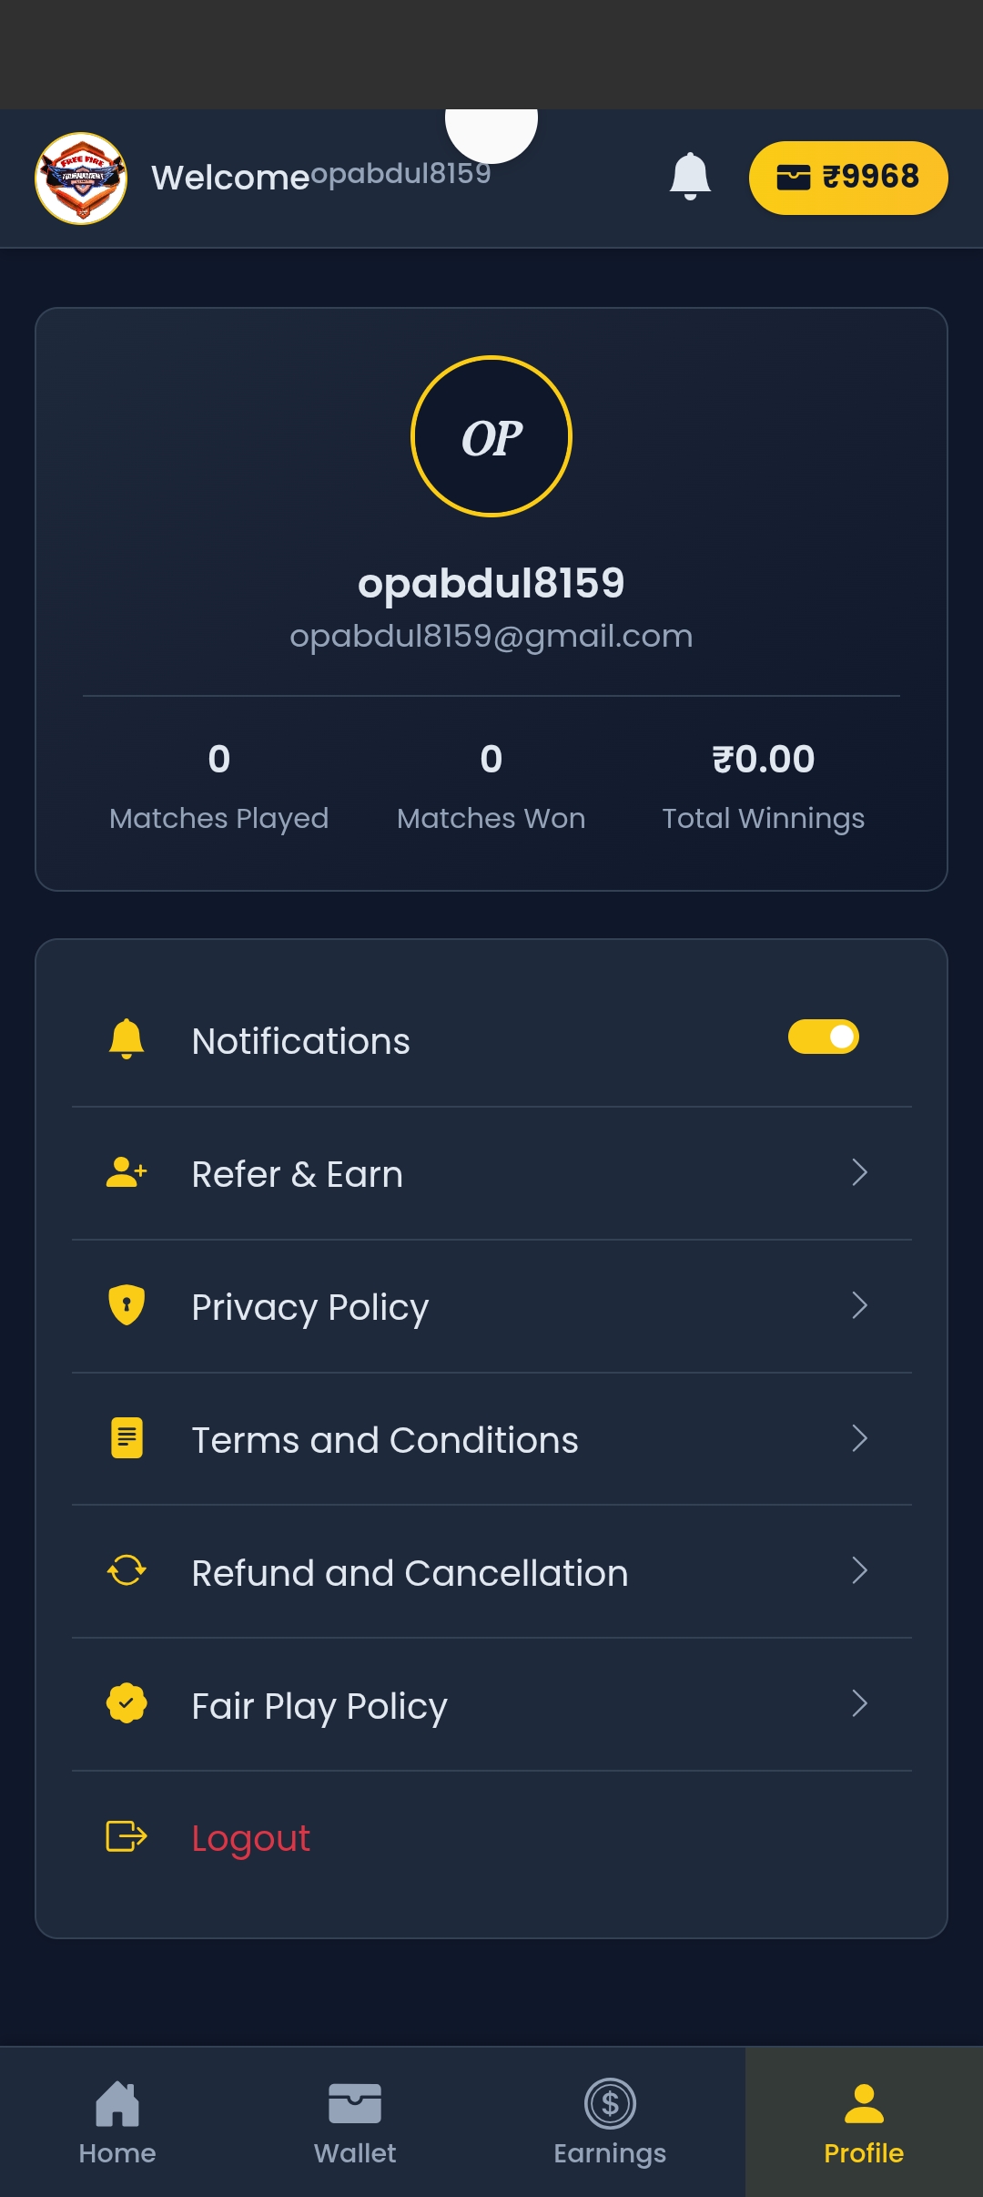Open the Earnings tab

[610, 2122]
